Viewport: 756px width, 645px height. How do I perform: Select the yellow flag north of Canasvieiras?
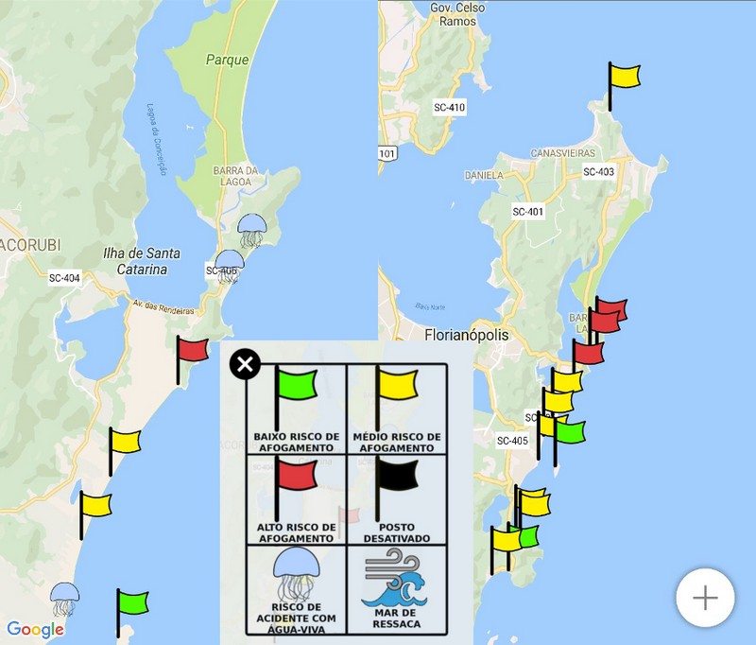coord(624,76)
